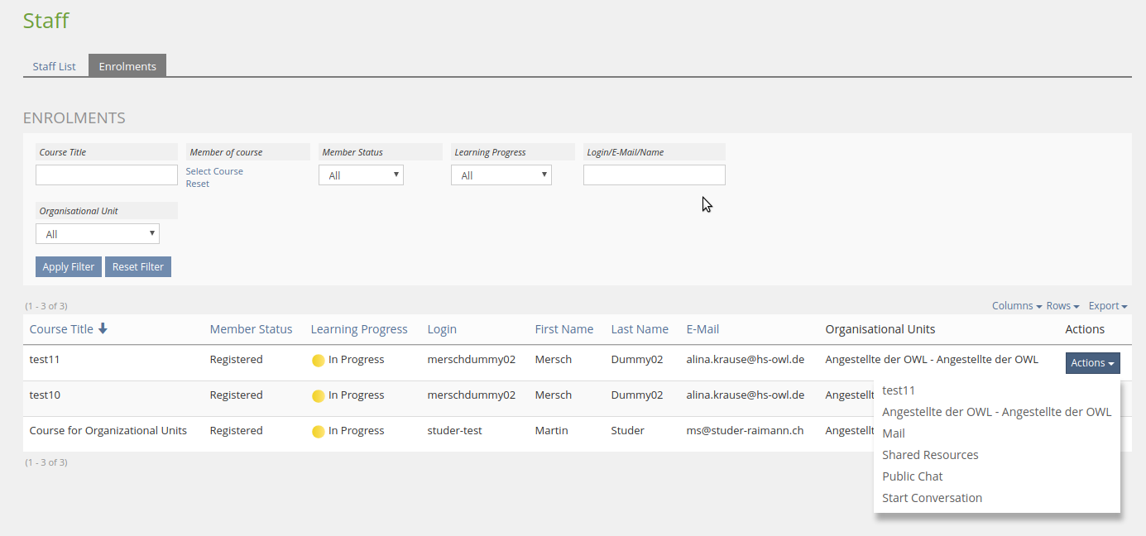Open the Export dropdown menu
Image resolution: width=1146 pixels, height=536 pixels.
pyautogui.click(x=1107, y=306)
